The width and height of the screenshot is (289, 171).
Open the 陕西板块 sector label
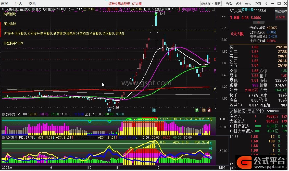click(x=10, y=14)
